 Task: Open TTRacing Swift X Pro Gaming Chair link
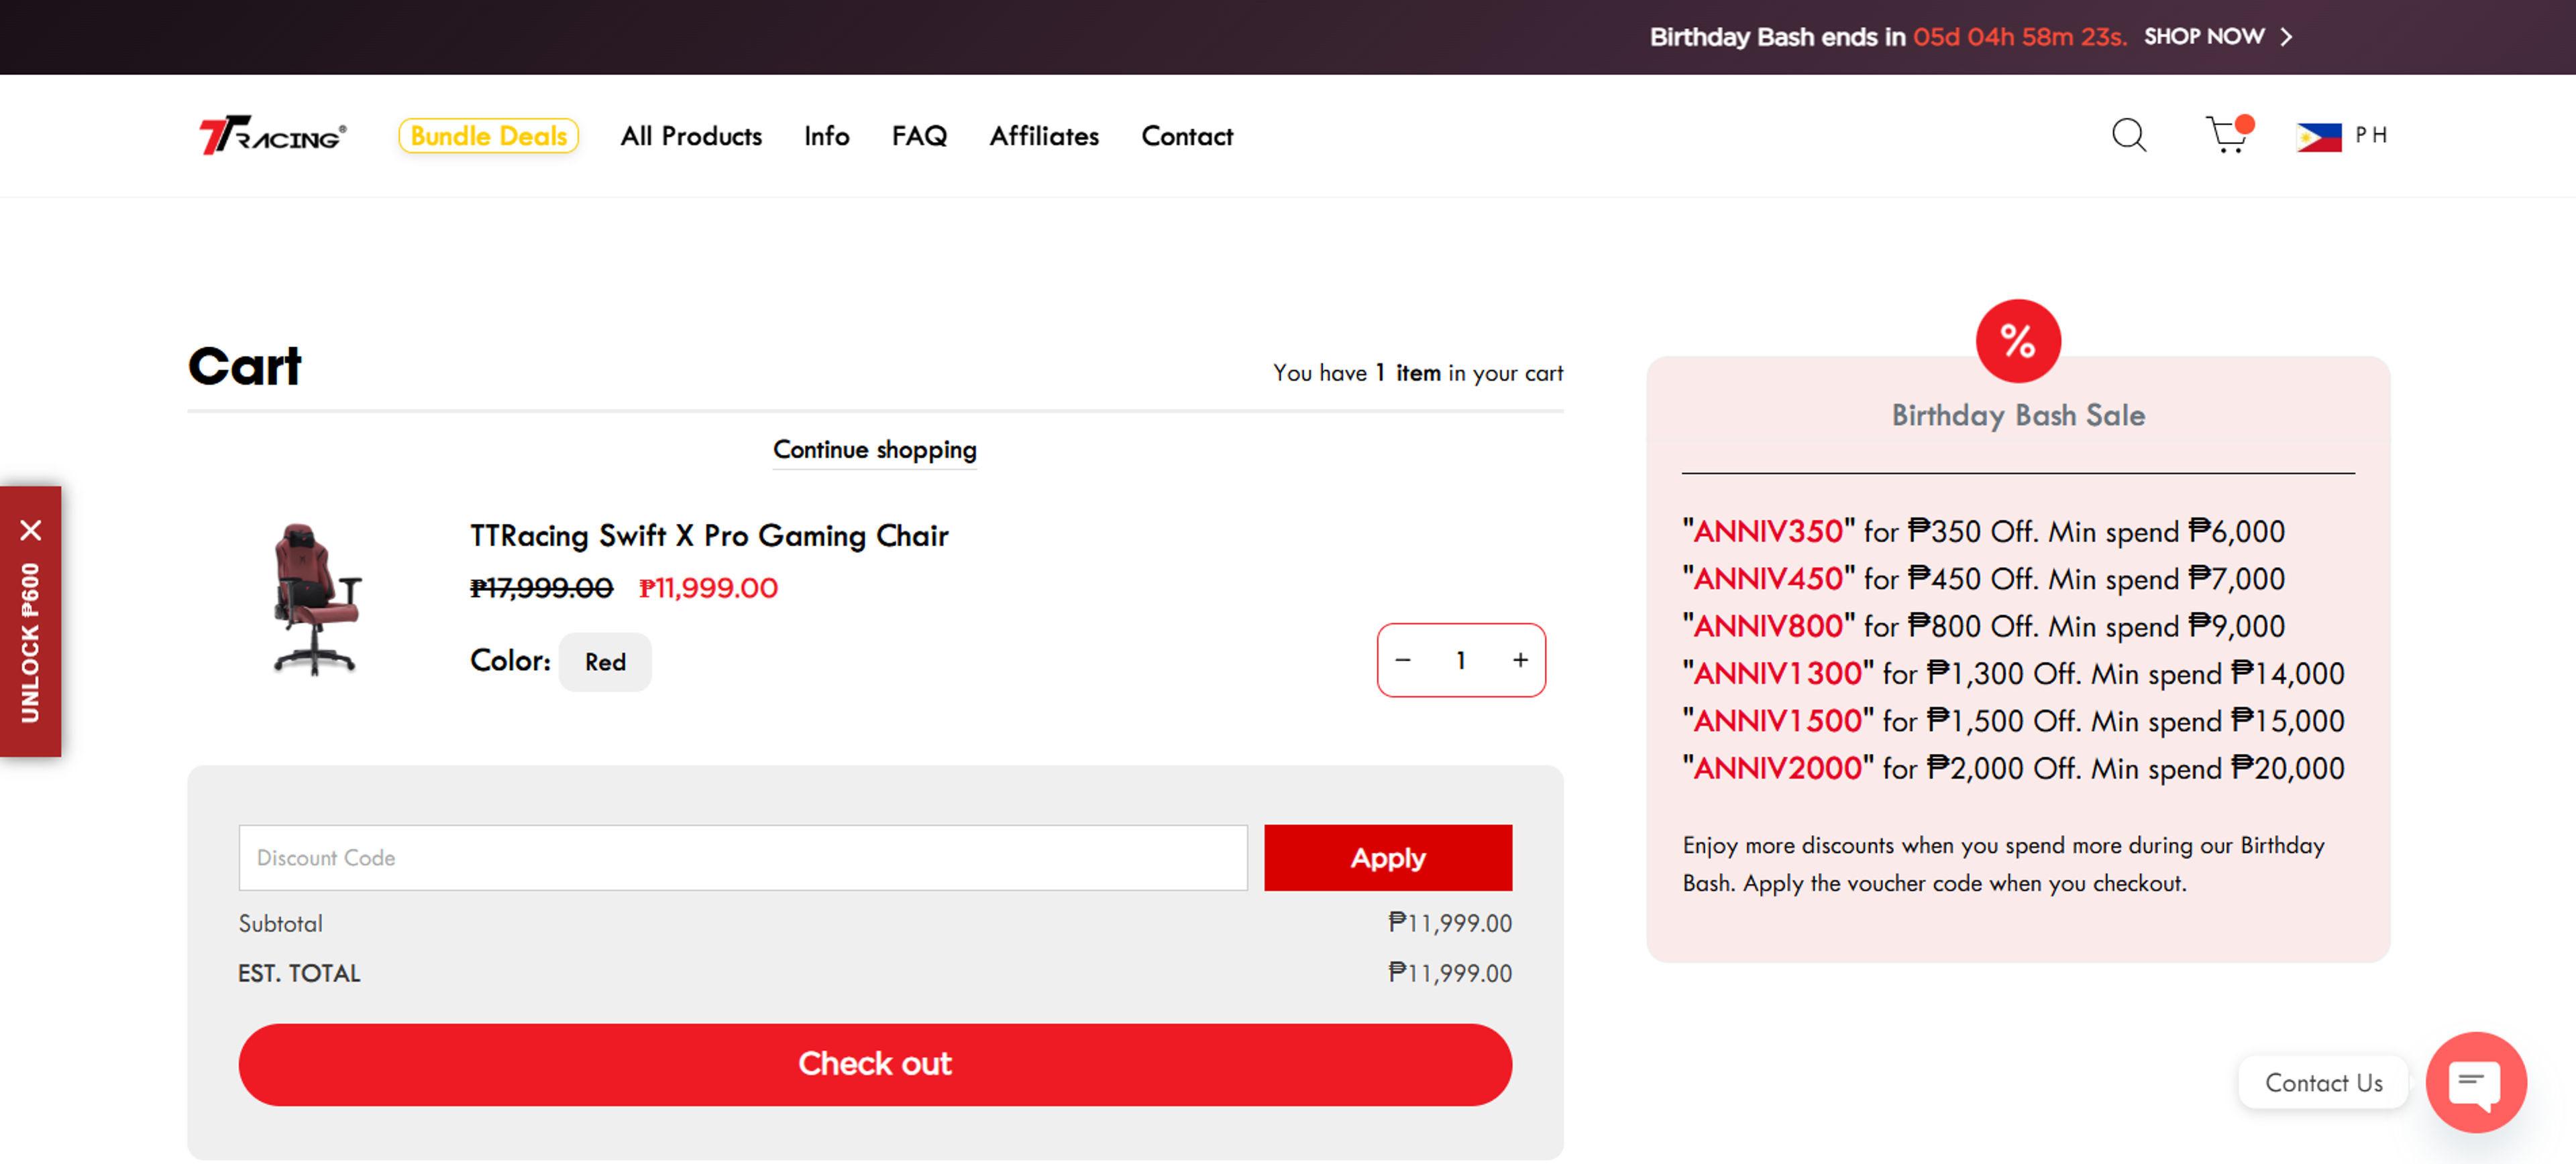click(x=709, y=535)
